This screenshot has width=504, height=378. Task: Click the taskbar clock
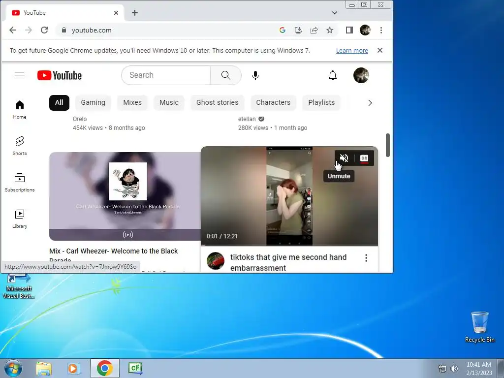point(479,369)
